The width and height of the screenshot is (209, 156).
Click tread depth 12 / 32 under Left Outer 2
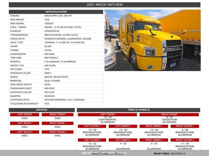[x=92, y=144]
